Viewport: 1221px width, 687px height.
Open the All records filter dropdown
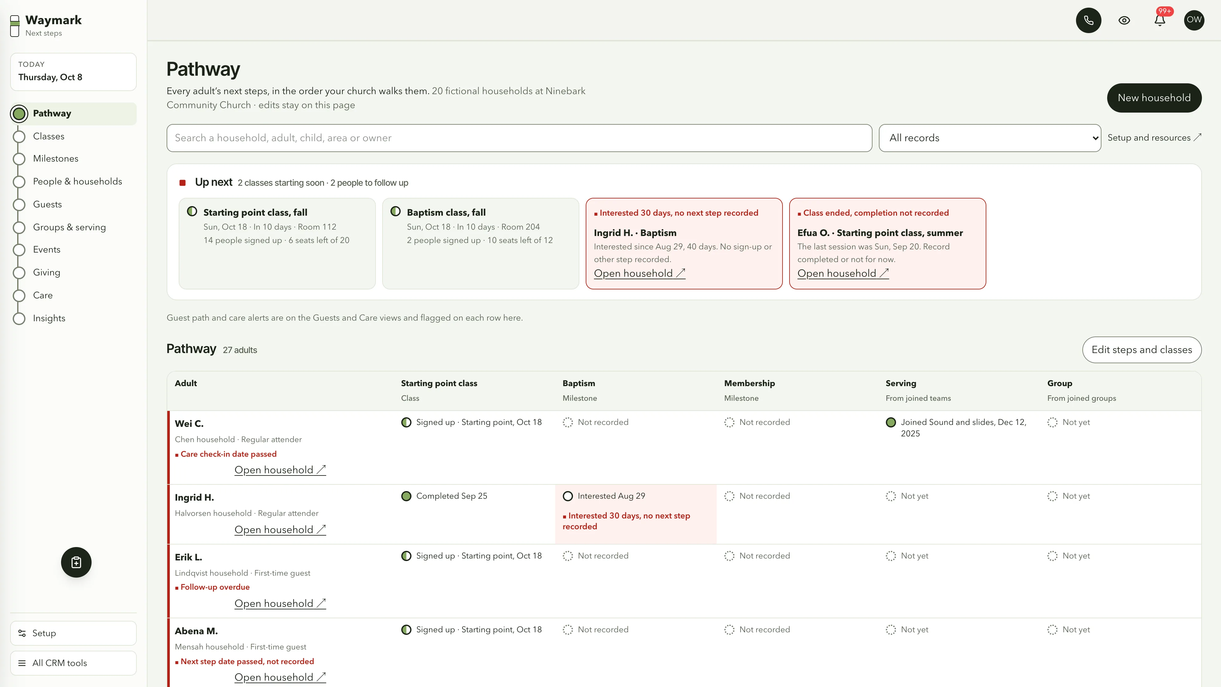point(990,138)
